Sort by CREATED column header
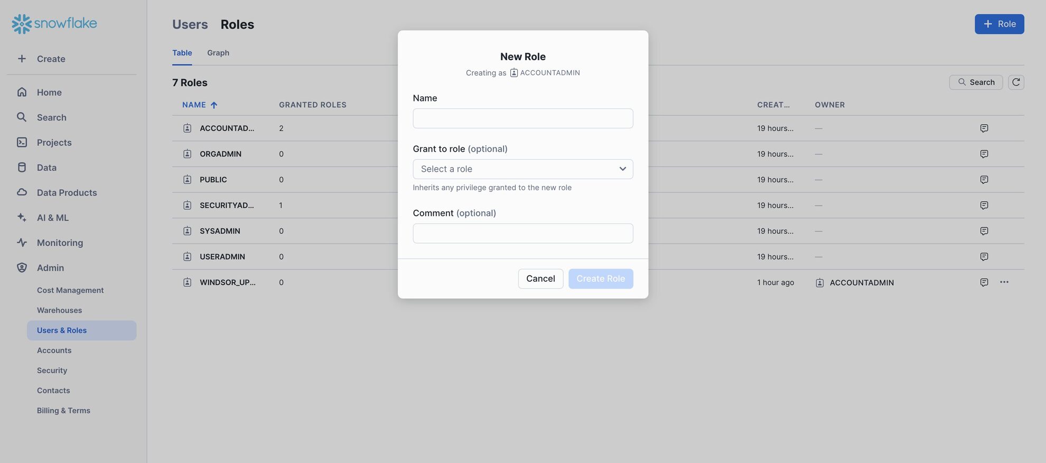The width and height of the screenshot is (1046, 463). point(773,105)
